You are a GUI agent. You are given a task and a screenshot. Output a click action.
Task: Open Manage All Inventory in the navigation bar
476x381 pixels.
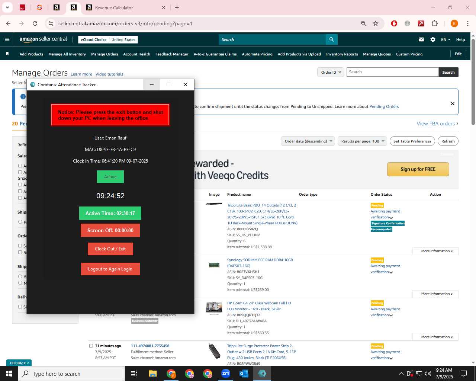67,54
